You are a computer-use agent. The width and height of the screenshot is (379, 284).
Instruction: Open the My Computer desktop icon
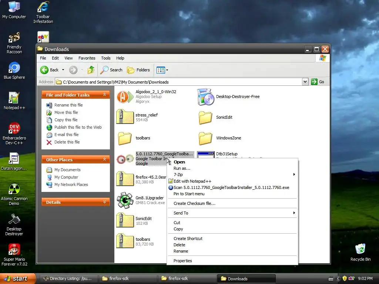click(x=14, y=10)
